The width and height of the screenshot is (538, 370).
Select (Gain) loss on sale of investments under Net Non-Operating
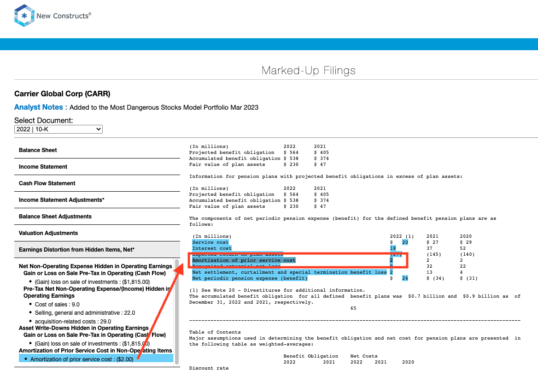pyautogui.click(x=92, y=282)
